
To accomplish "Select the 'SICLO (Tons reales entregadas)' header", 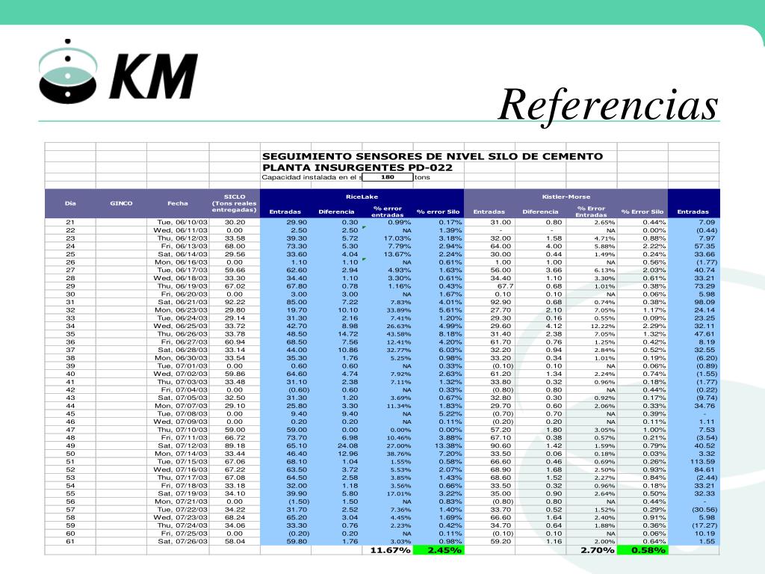I will 234,203.
